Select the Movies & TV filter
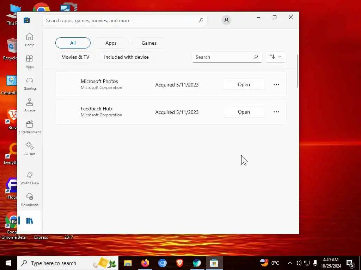 75,57
